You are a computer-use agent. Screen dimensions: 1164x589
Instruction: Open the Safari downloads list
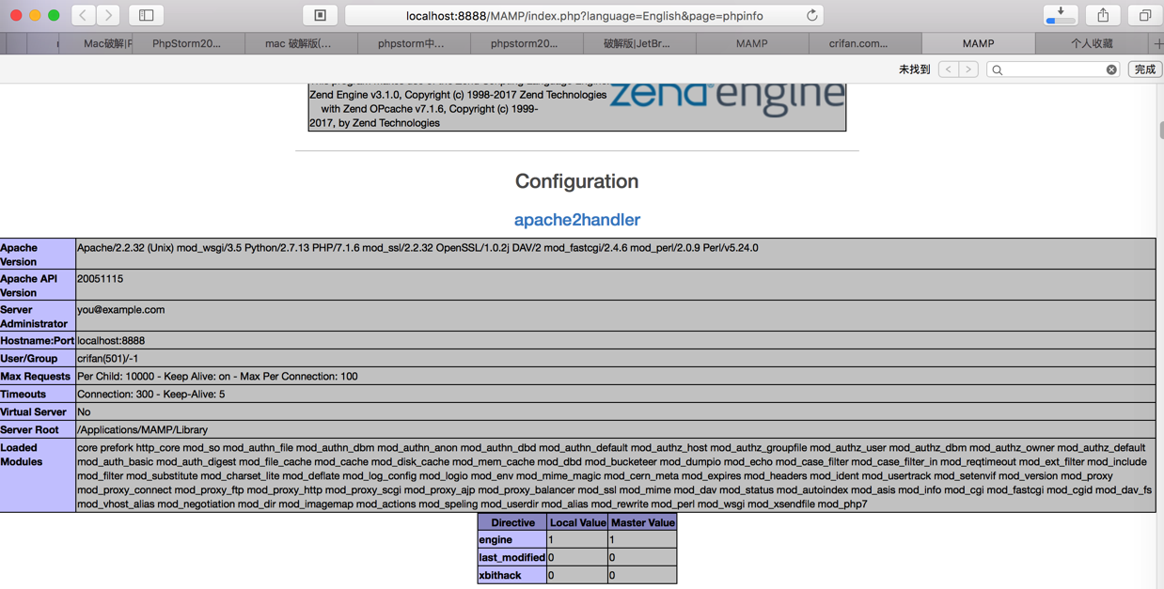click(x=1061, y=15)
